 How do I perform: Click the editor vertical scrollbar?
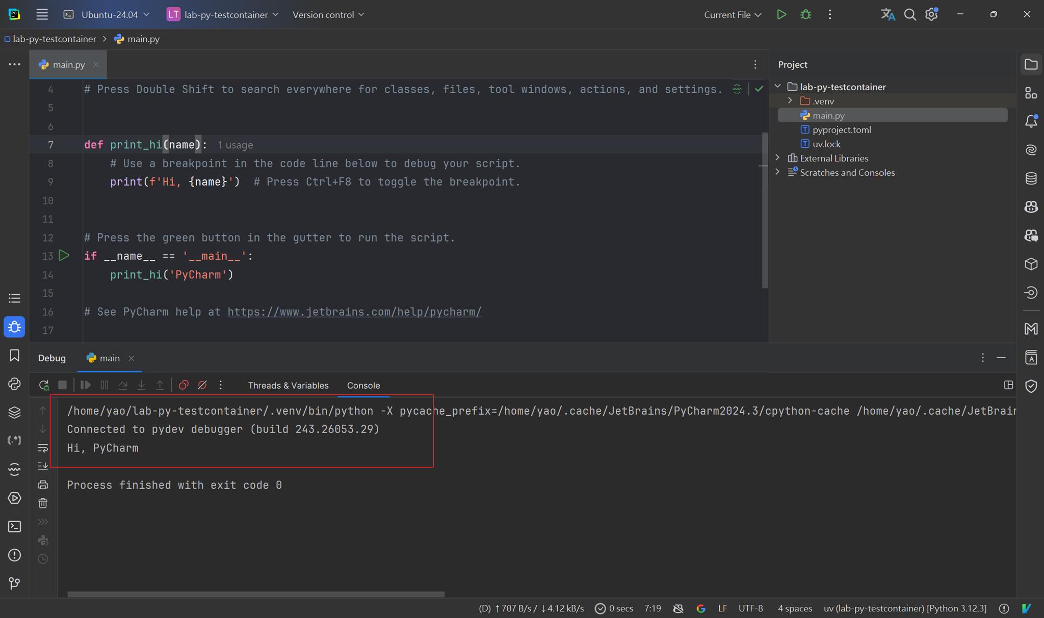click(x=765, y=210)
